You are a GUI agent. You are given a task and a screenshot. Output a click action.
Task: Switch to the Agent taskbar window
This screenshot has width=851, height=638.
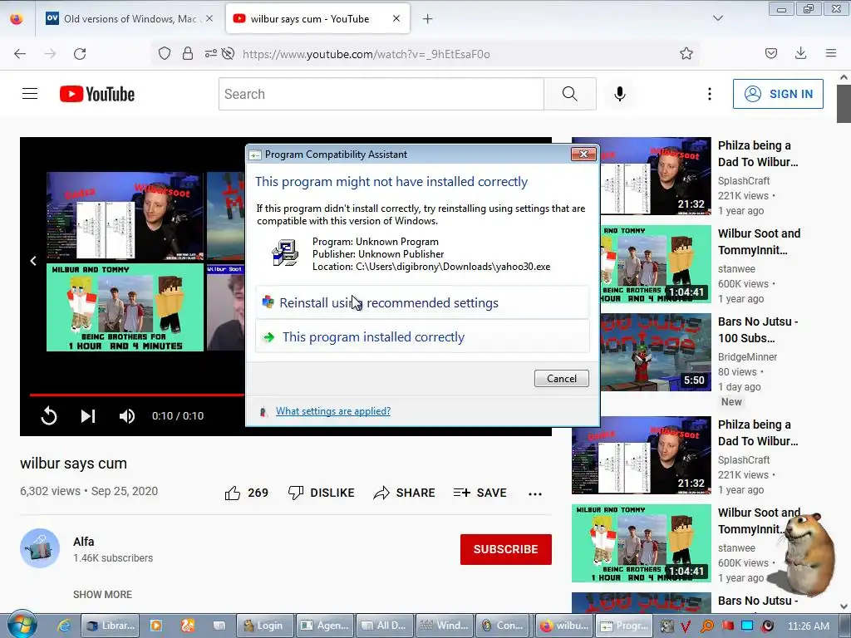click(325, 626)
